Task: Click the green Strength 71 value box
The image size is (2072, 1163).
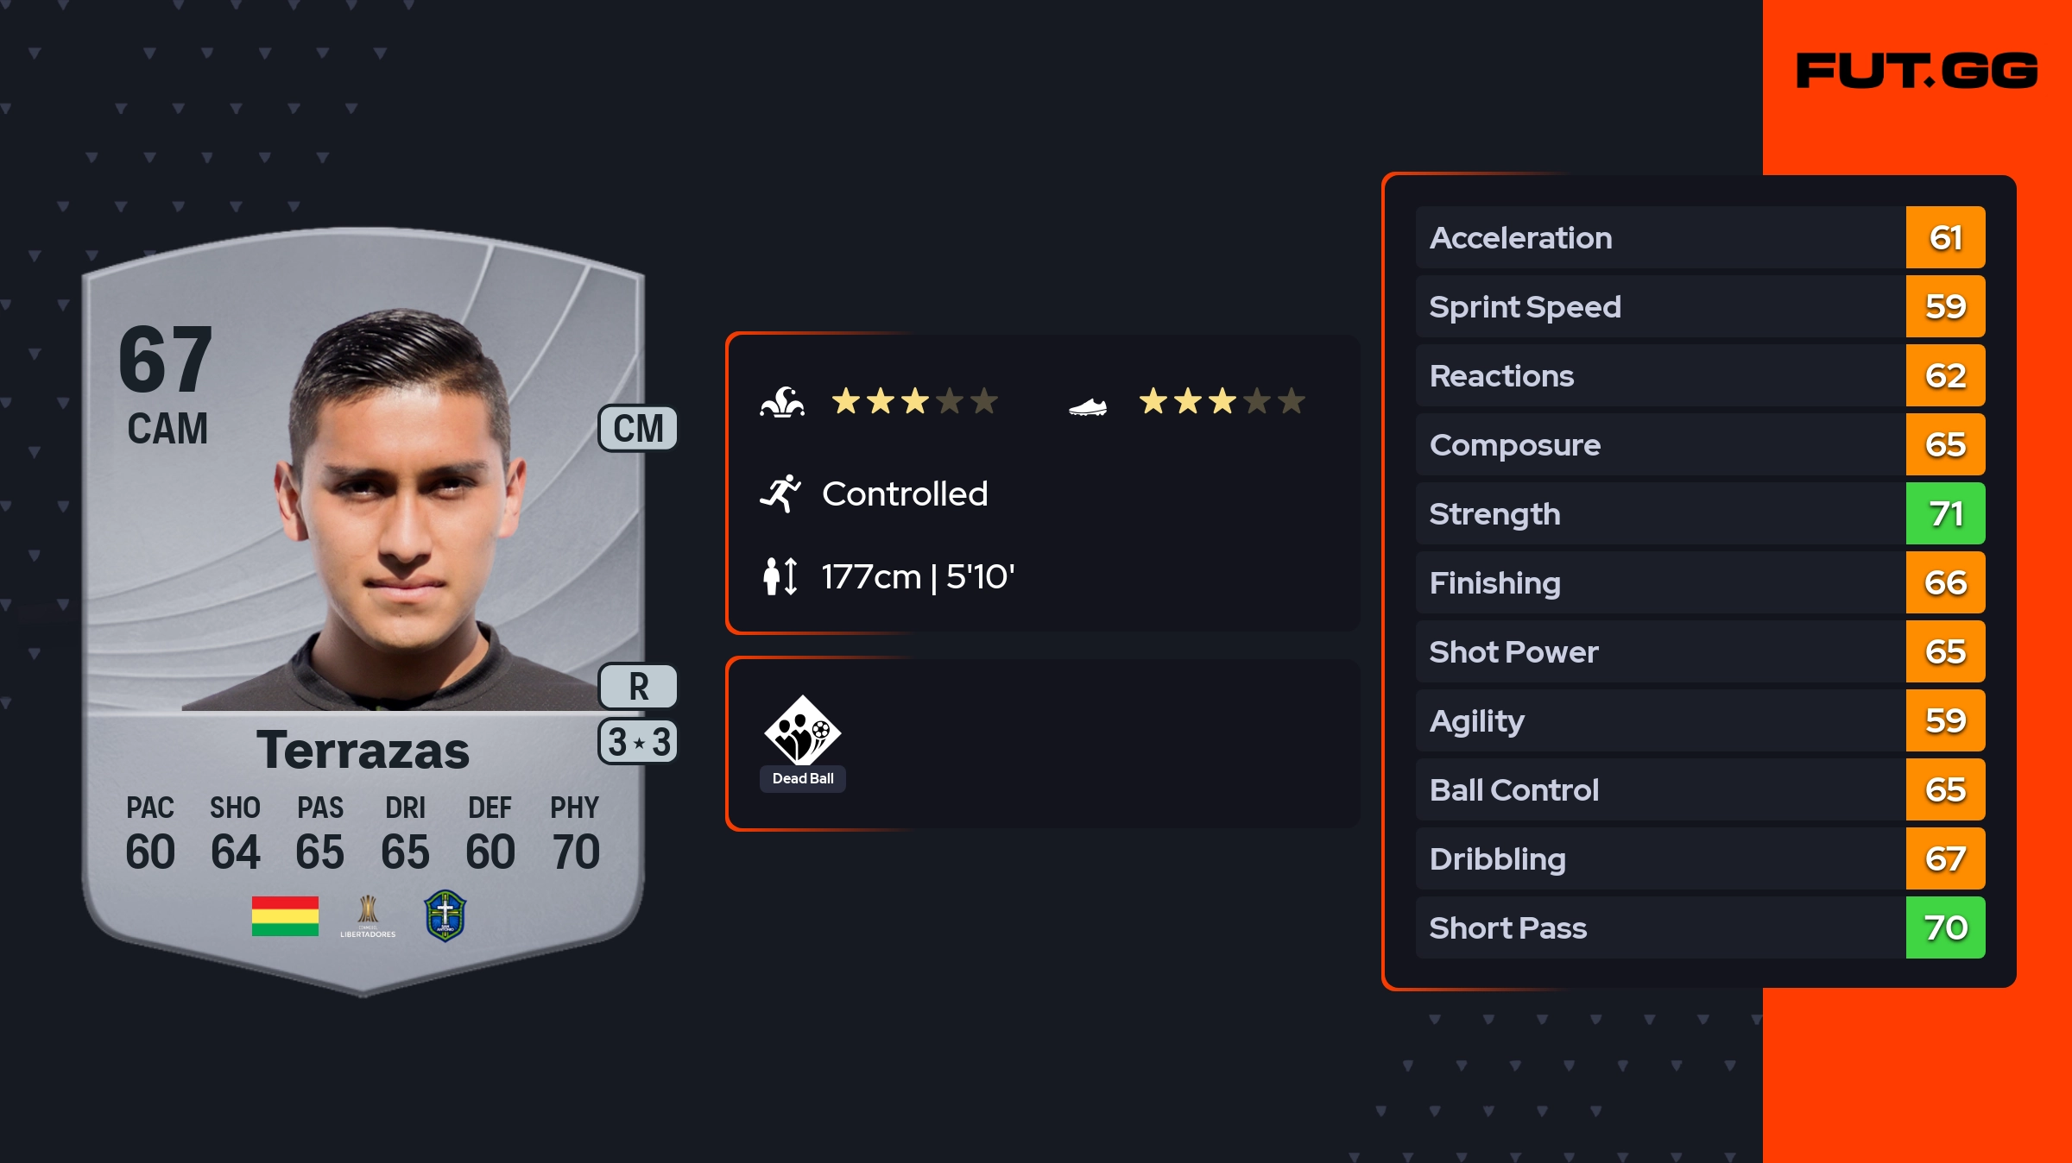Action: point(1945,514)
